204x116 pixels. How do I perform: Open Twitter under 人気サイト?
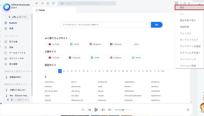95,58
